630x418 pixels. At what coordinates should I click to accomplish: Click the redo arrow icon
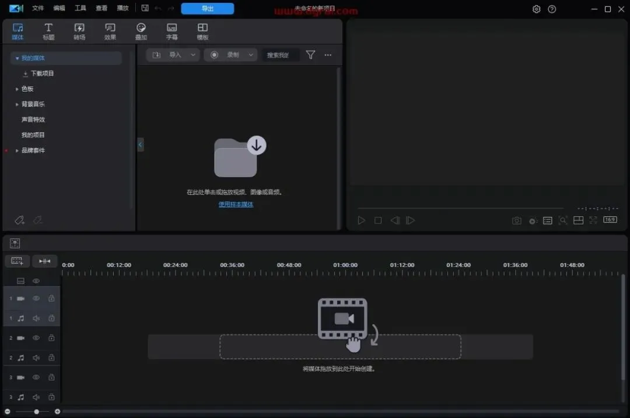[x=171, y=8]
